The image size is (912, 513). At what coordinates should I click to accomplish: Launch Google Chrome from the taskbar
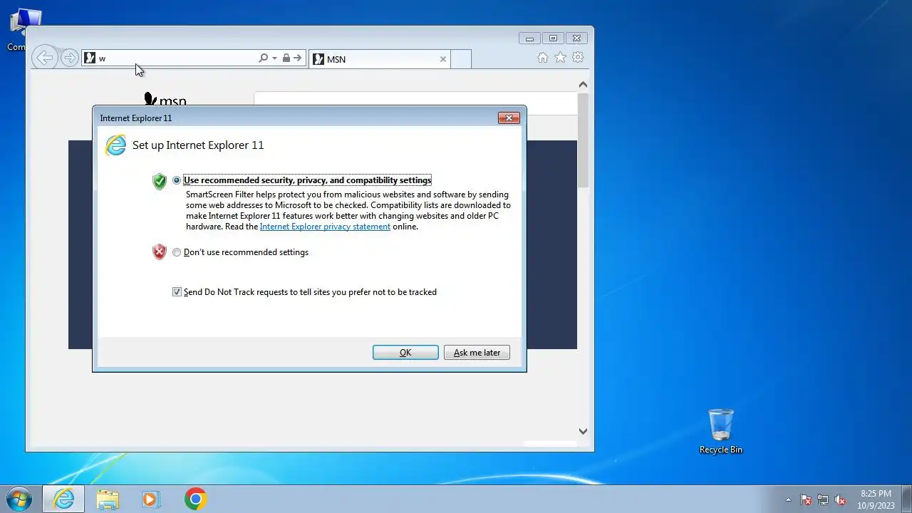195,499
